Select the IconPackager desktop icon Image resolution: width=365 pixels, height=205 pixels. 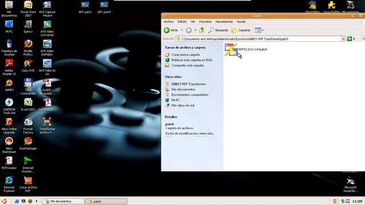pos(28,143)
